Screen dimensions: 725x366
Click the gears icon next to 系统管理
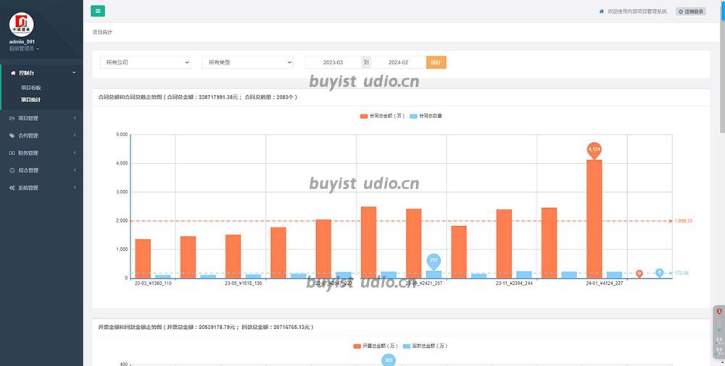coord(12,188)
